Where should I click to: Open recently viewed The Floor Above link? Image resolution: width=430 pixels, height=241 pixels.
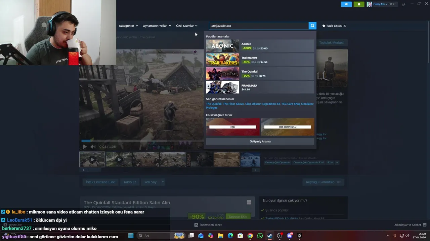point(233,104)
